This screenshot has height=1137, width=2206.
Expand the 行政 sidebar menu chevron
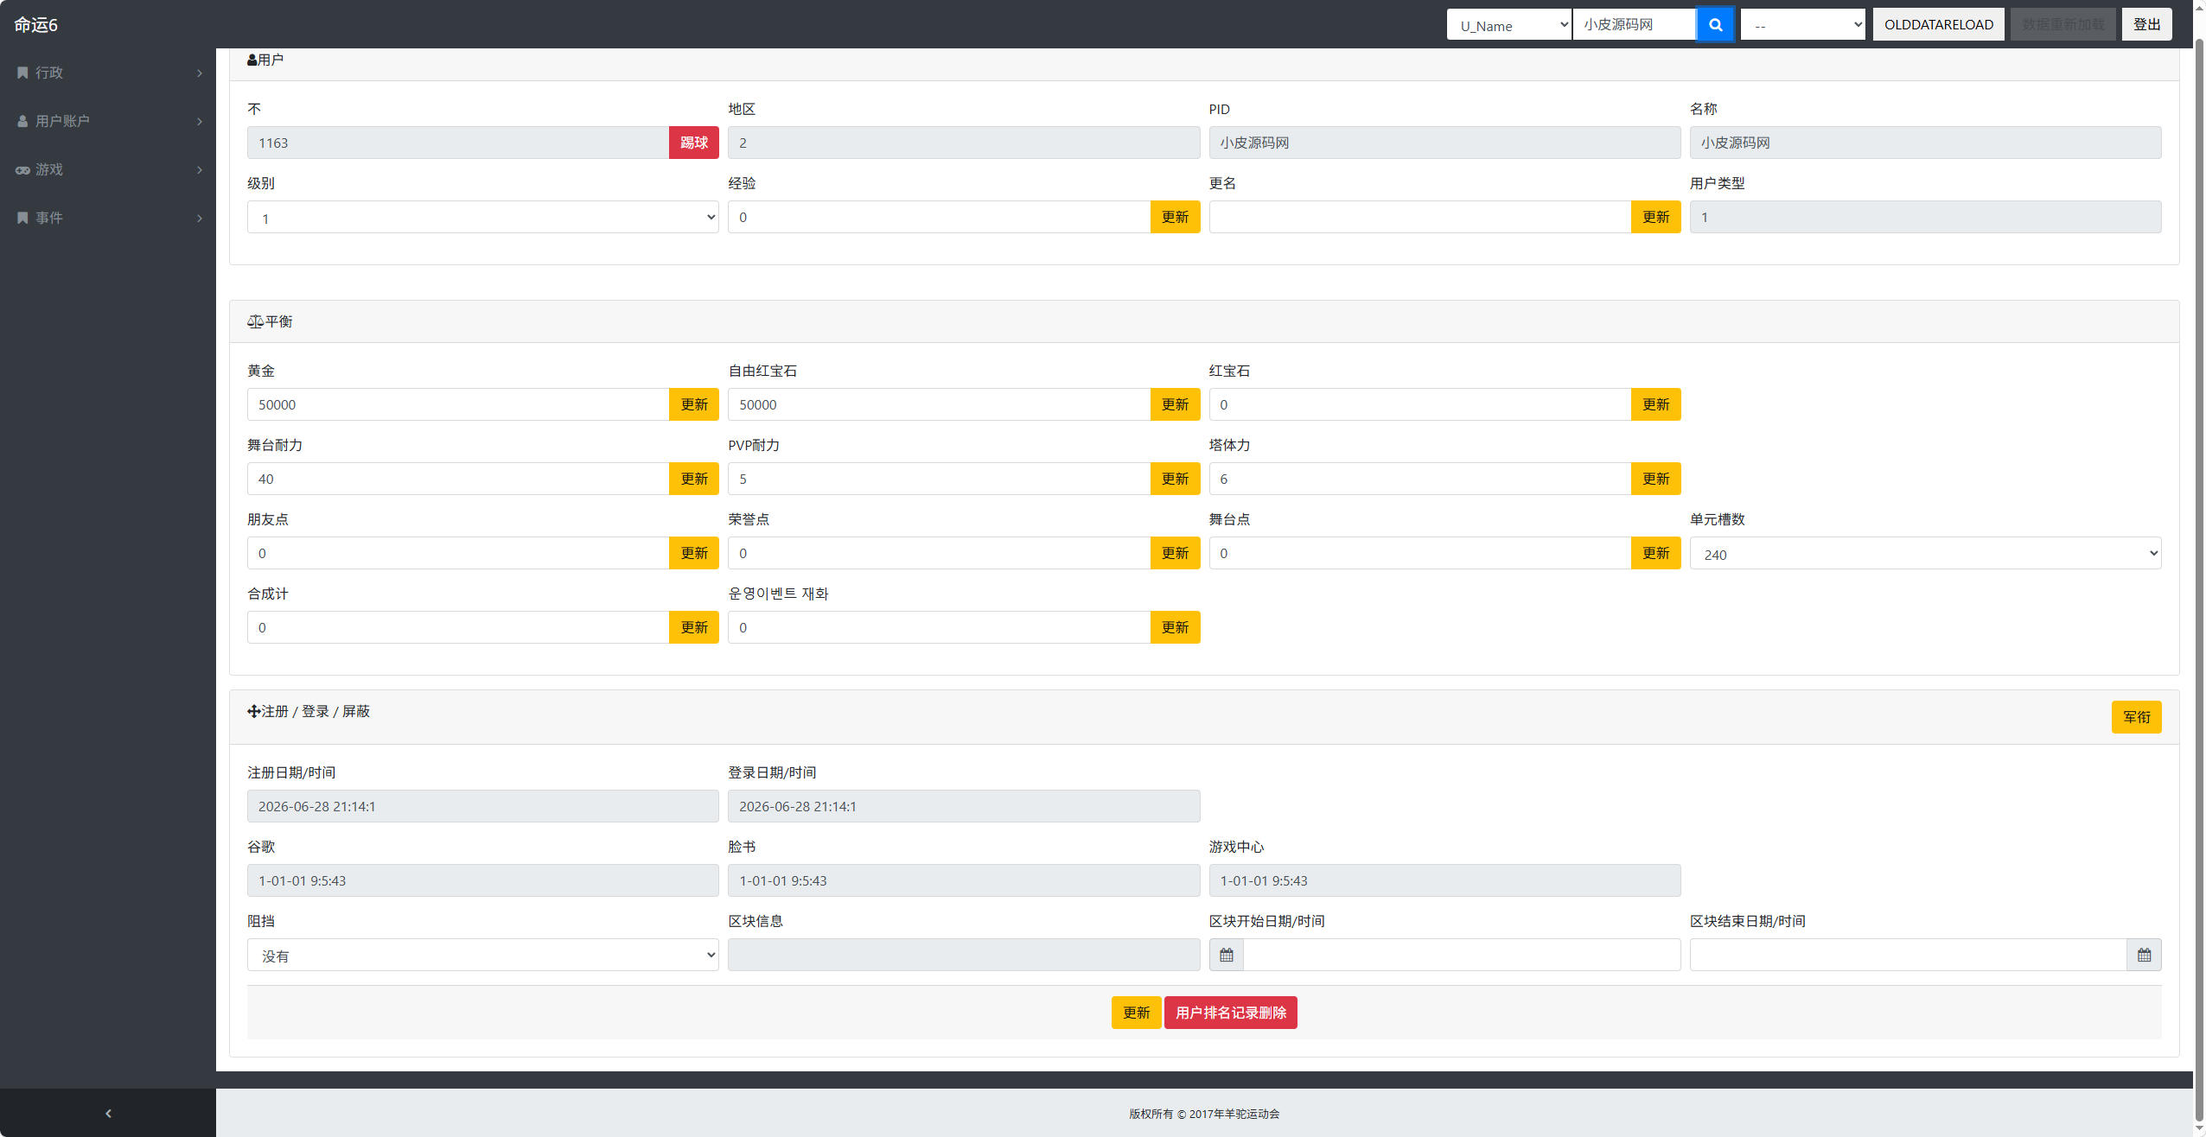pyautogui.click(x=200, y=73)
